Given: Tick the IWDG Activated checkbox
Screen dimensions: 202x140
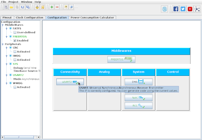Looking at the screenshot, I should click(15, 60).
